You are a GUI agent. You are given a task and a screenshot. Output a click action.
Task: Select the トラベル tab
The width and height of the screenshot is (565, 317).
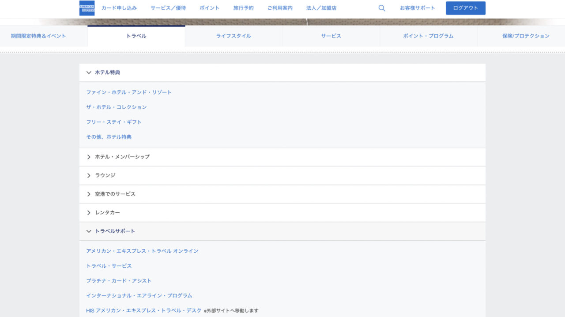coord(136,36)
